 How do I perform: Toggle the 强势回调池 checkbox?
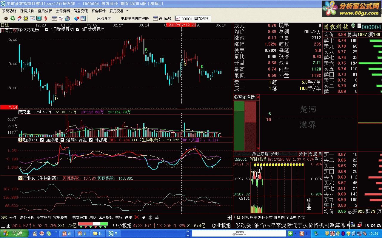coord(62,140)
